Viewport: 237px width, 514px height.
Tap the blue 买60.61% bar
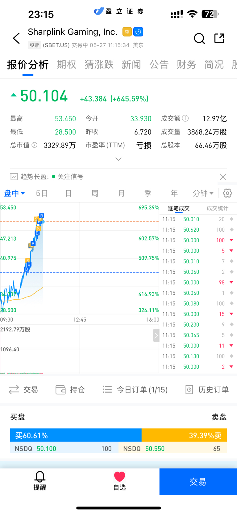click(76, 435)
